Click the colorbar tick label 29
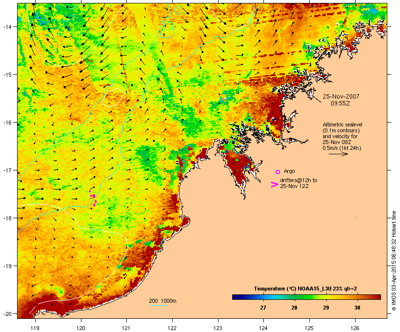This screenshot has width=400, height=332. 326,308
